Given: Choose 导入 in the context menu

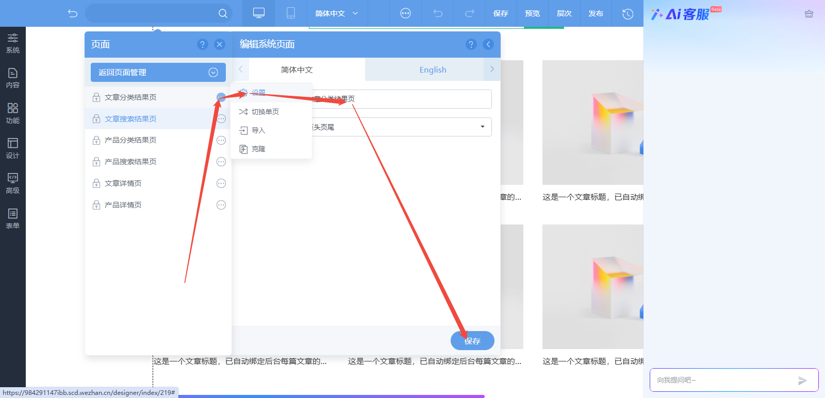Looking at the screenshot, I should click(x=272, y=130).
